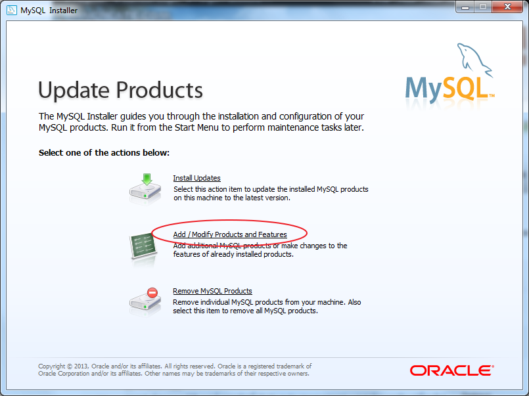Click the 'MySQL Installer' window title text
This screenshot has height=396, width=529.
pos(49,11)
